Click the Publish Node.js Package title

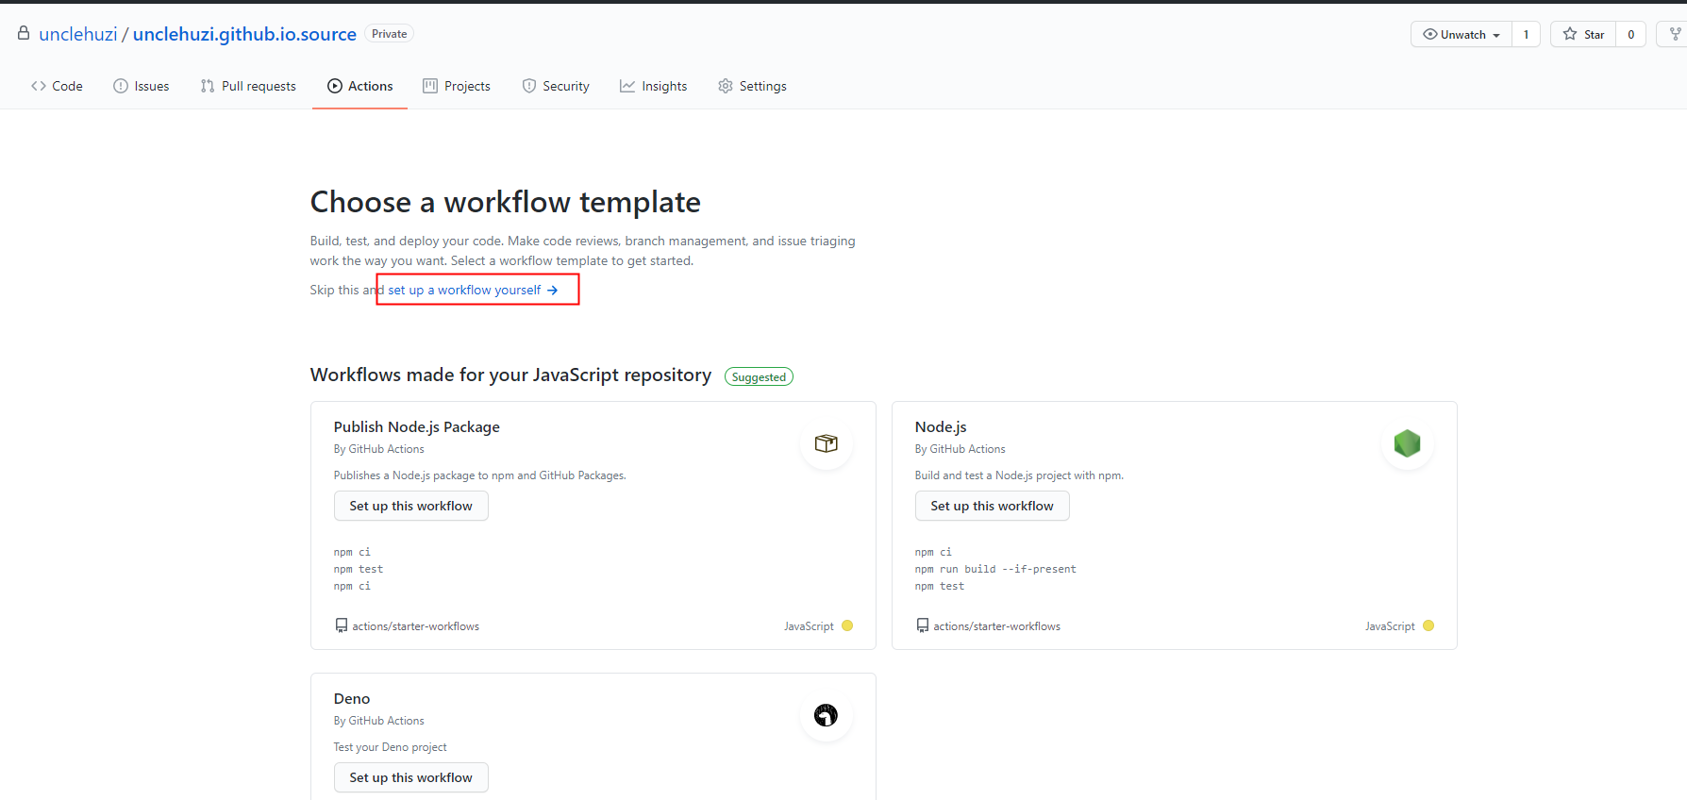[x=416, y=427]
